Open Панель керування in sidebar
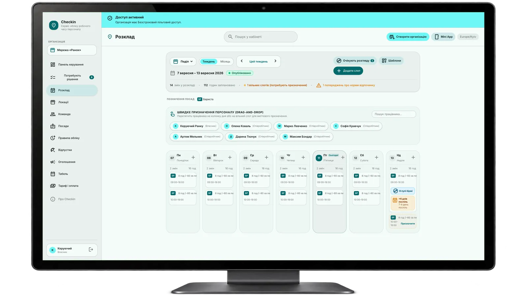This screenshot has width=527, height=296. click(x=72, y=64)
